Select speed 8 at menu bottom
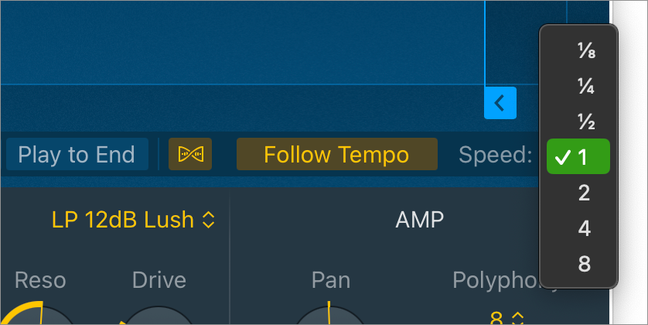Viewport: 648px width, 325px height. tap(585, 264)
